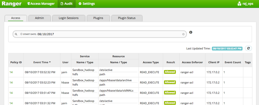Click the search info icon

click(191, 32)
